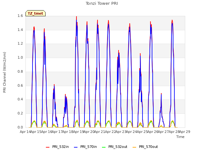
Task: Click the 0.6 y-axis tick label
Action: [x=20, y=85]
